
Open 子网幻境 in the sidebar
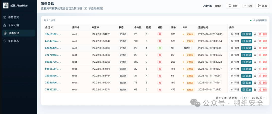19,25
